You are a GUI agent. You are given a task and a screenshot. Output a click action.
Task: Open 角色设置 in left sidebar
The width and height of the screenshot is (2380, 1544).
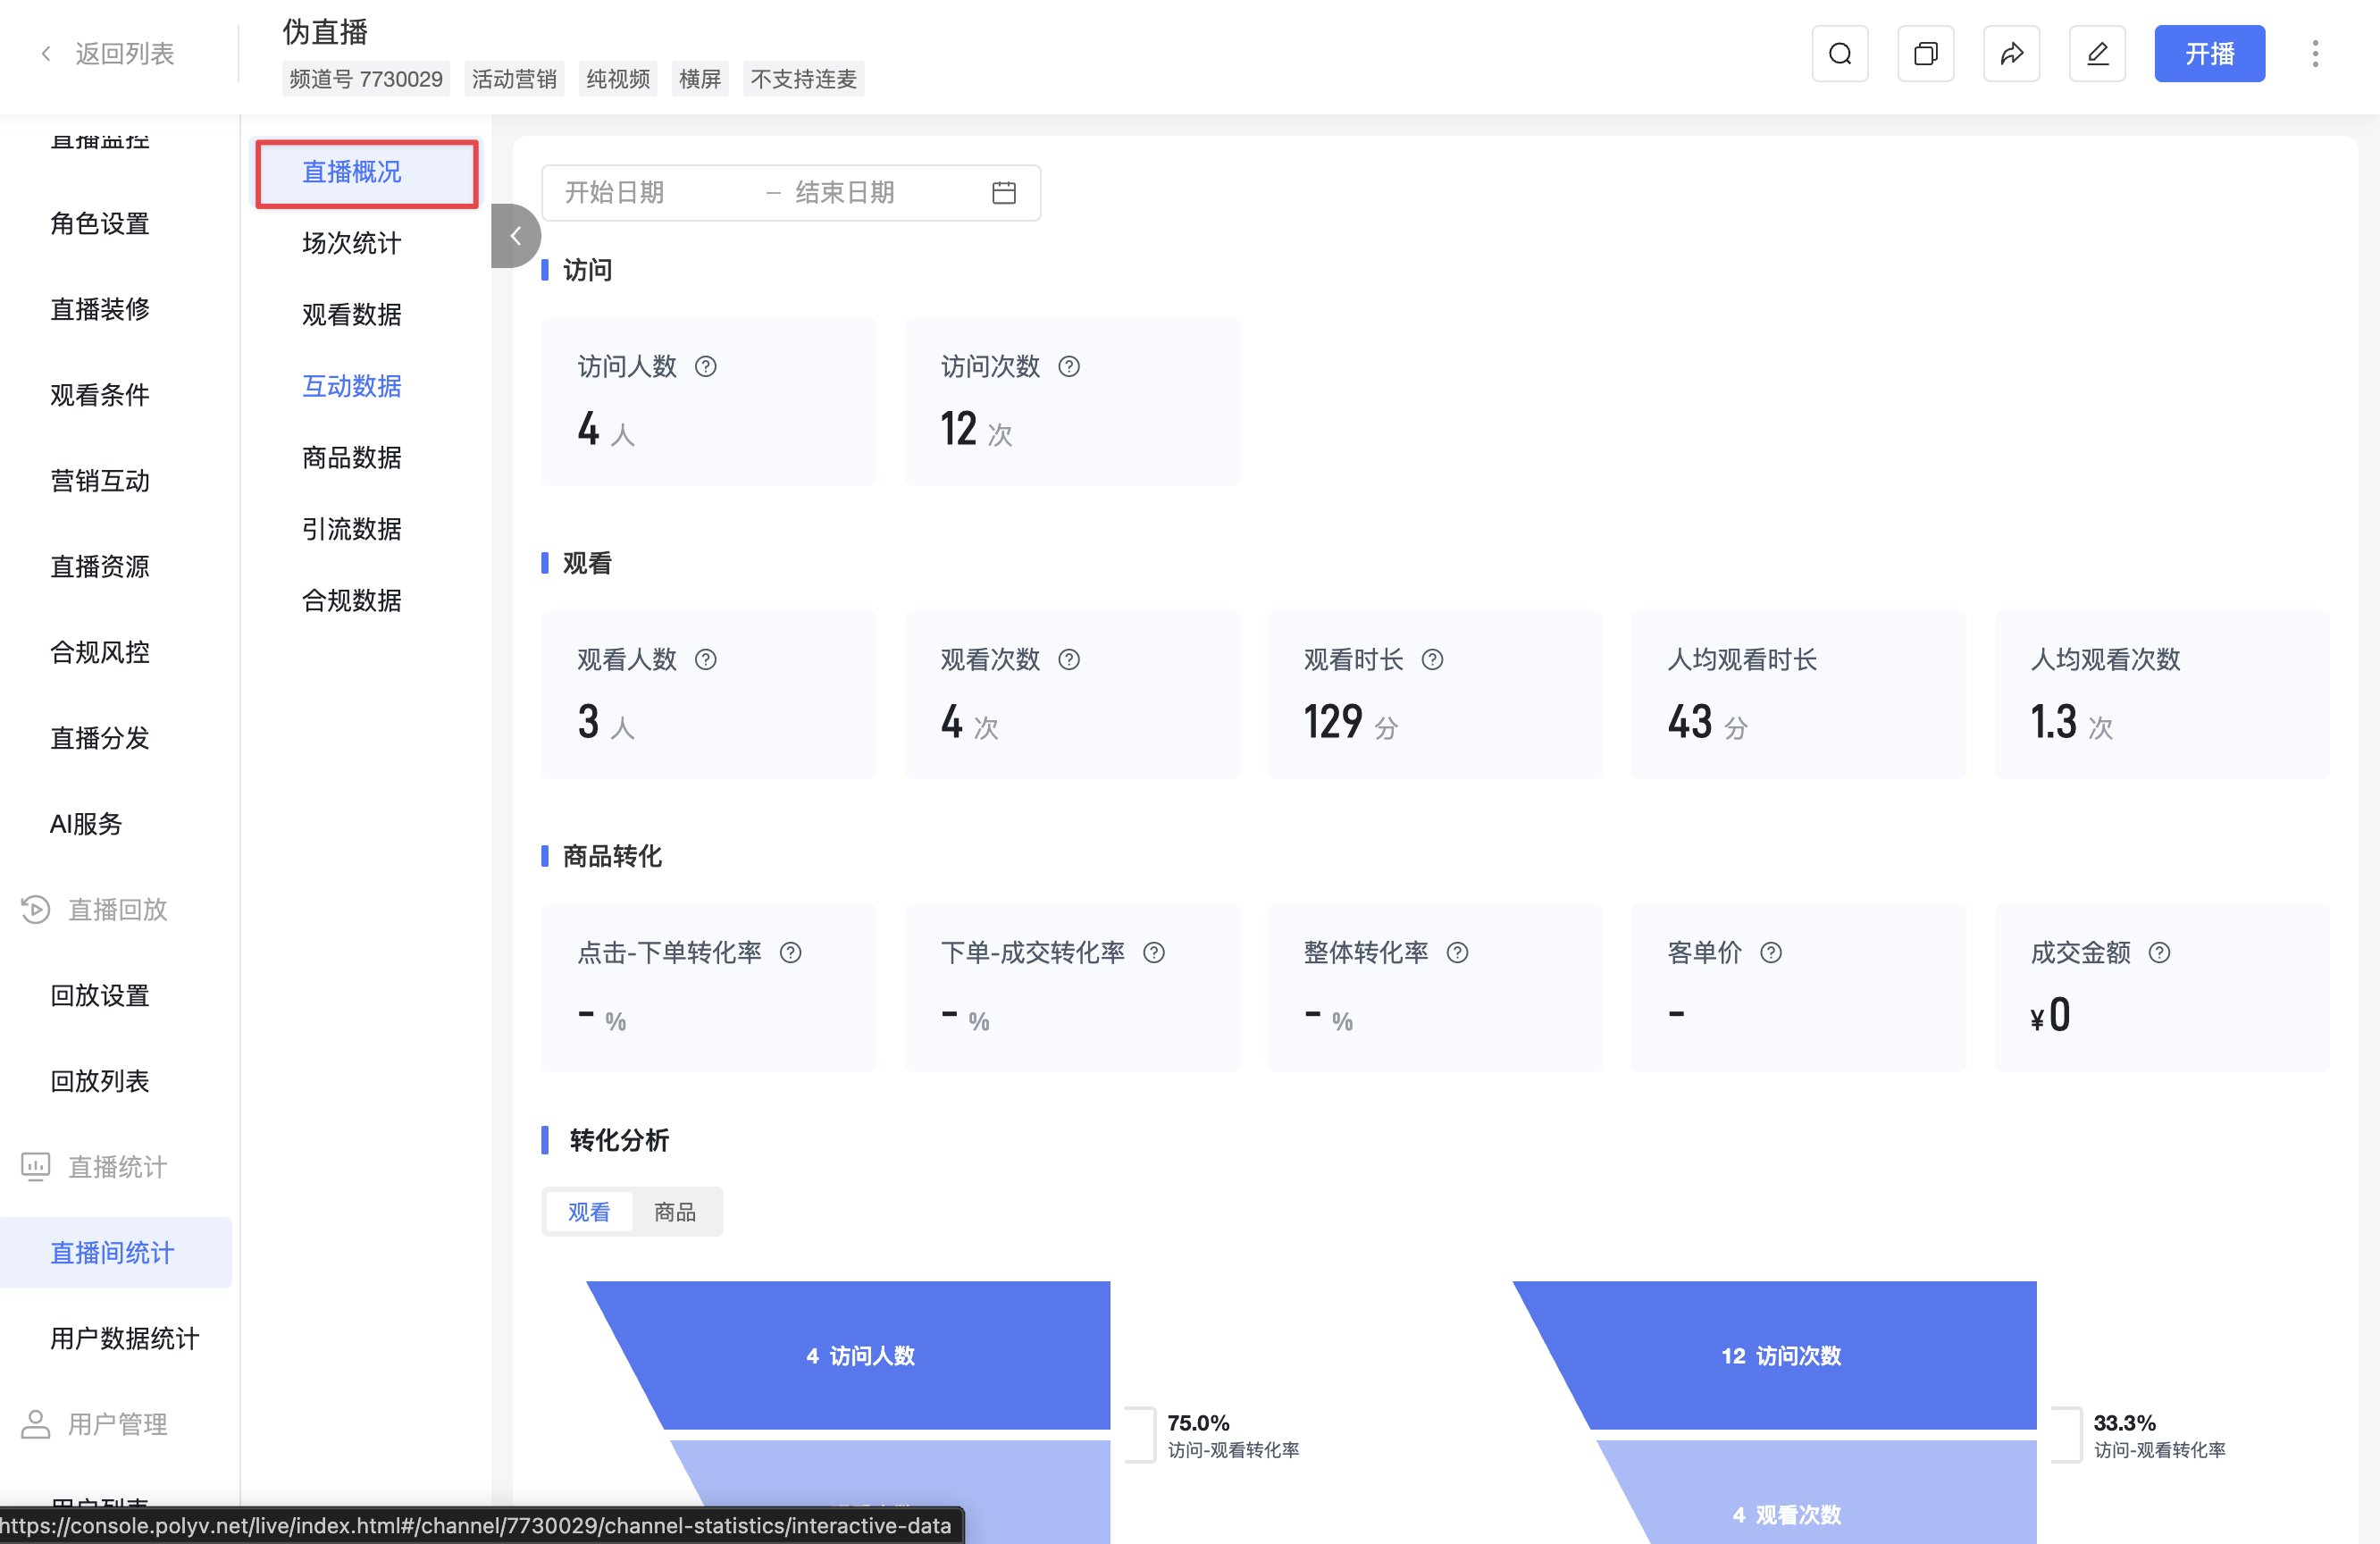[100, 223]
